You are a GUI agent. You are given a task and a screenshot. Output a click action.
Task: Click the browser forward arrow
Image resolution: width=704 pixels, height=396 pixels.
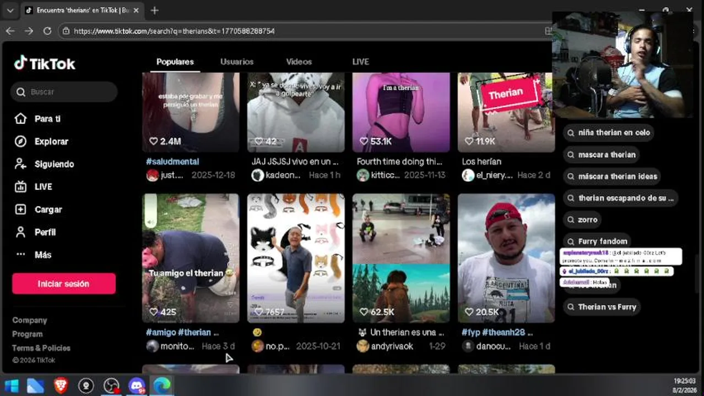(x=29, y=31)
